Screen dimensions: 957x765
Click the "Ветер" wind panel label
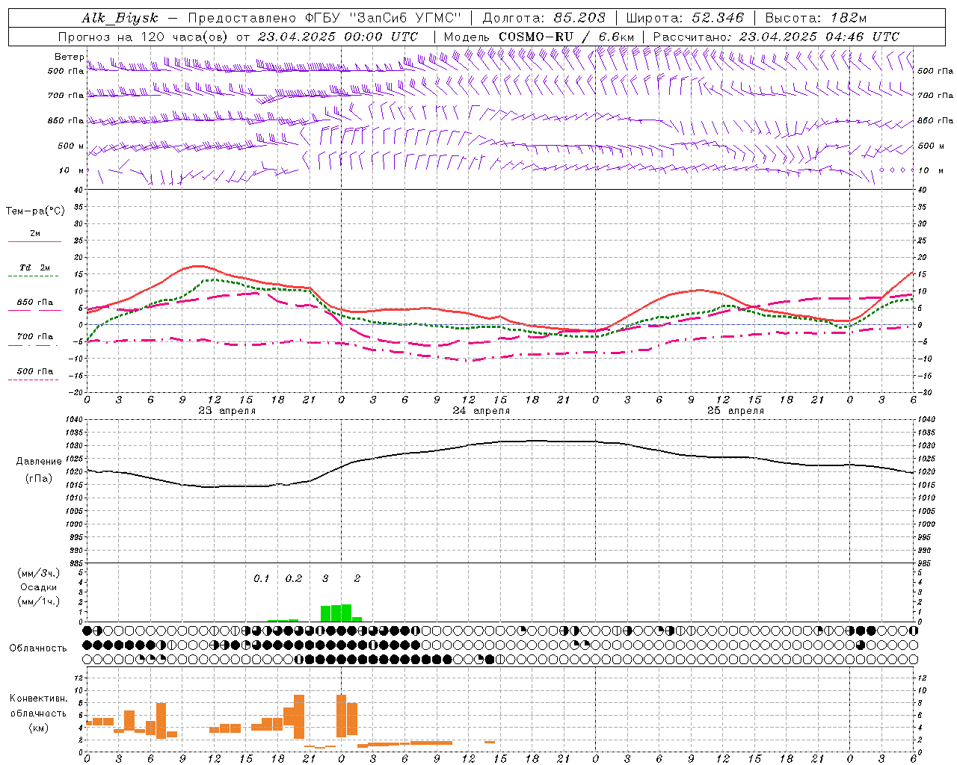[70, 57]
